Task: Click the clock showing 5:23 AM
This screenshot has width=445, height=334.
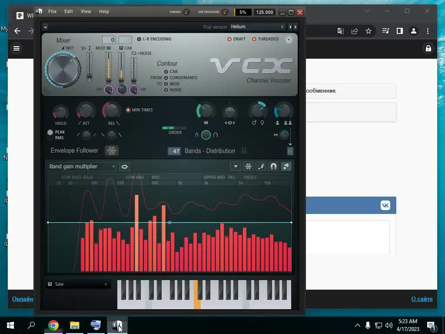Action: tap(408, 325)
